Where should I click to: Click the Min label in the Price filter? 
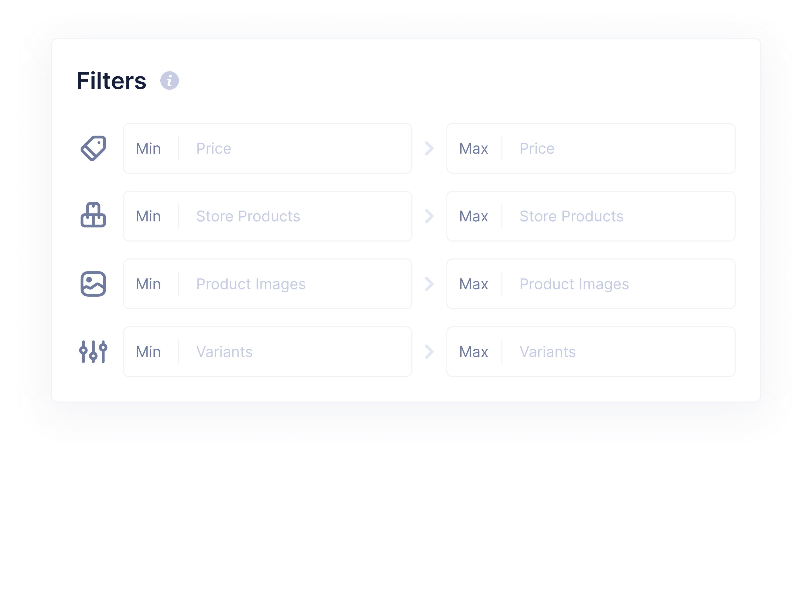[148, 148]
